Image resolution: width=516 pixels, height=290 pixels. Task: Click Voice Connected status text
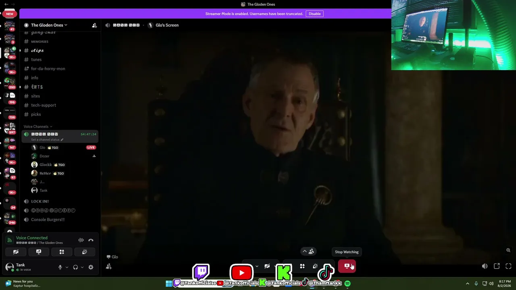click(32, 238)
